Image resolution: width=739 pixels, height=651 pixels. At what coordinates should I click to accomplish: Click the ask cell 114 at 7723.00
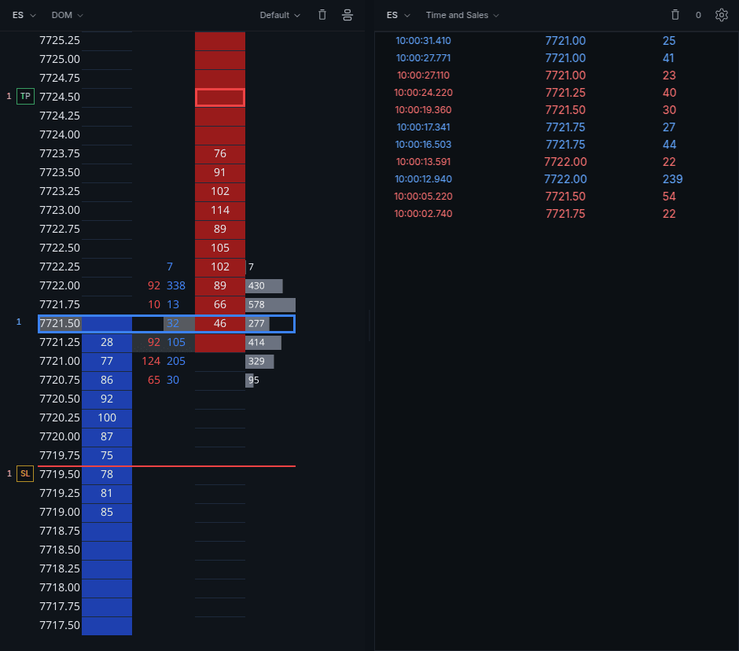coord(220,210)
